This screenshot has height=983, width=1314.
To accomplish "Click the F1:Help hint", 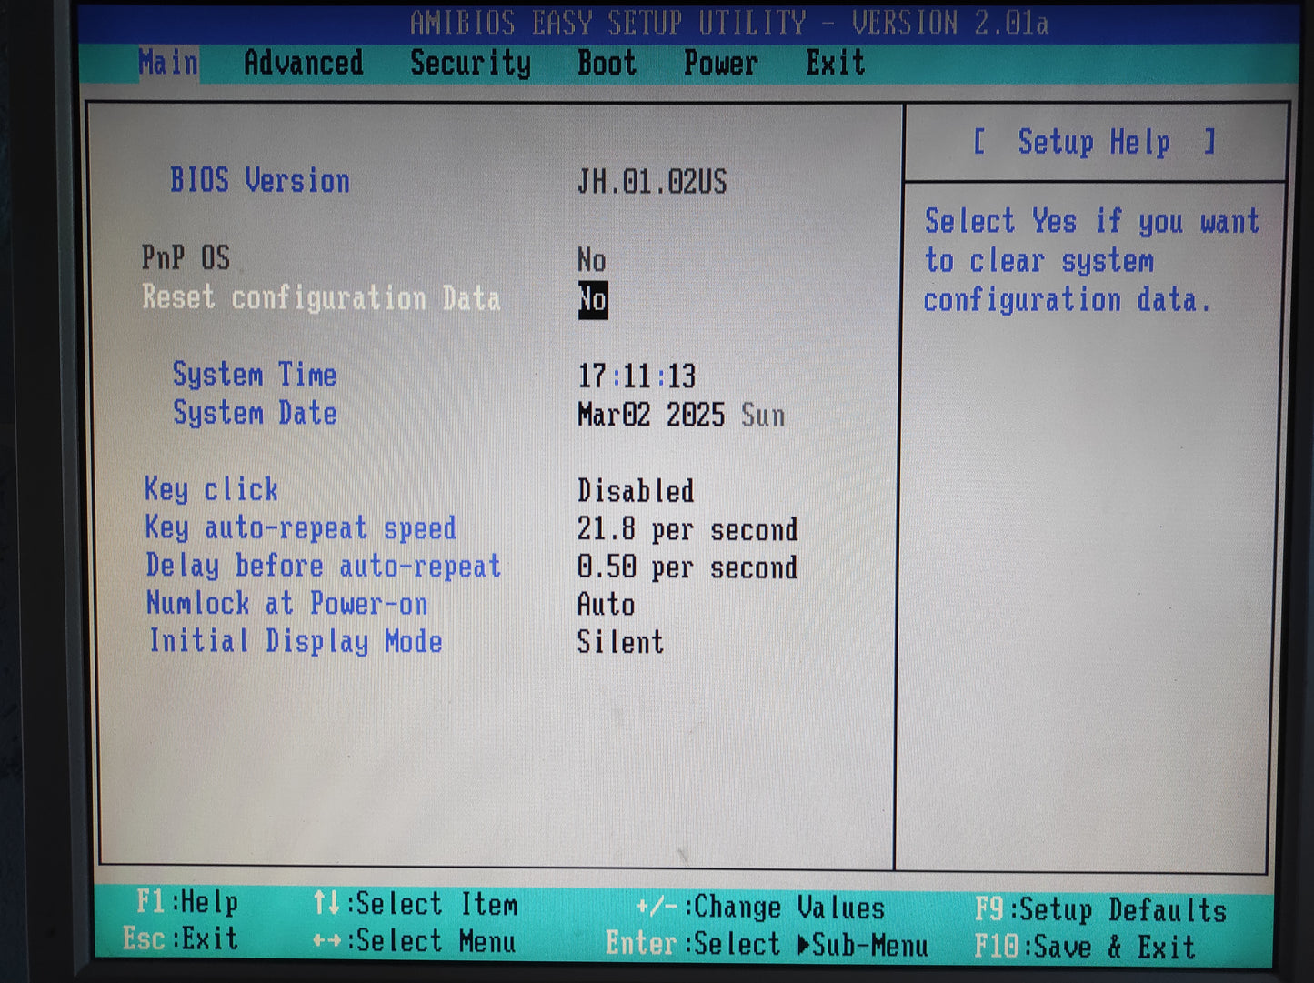I will [187, 902].
